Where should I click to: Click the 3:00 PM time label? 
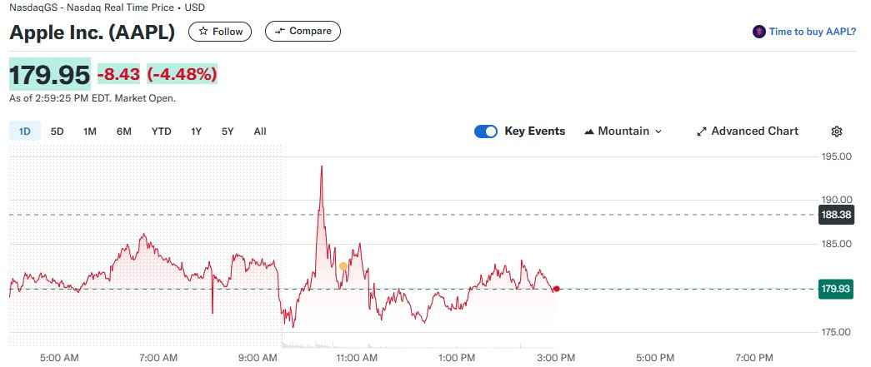click(x=554, y=358)
